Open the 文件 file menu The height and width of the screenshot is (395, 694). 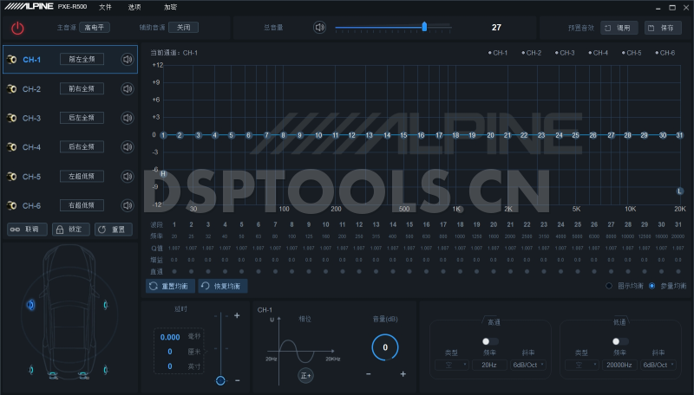click(105, 7)
